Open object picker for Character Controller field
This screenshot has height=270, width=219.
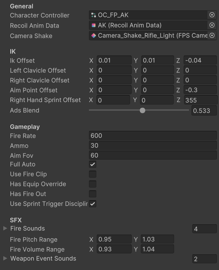click(212, 15)
